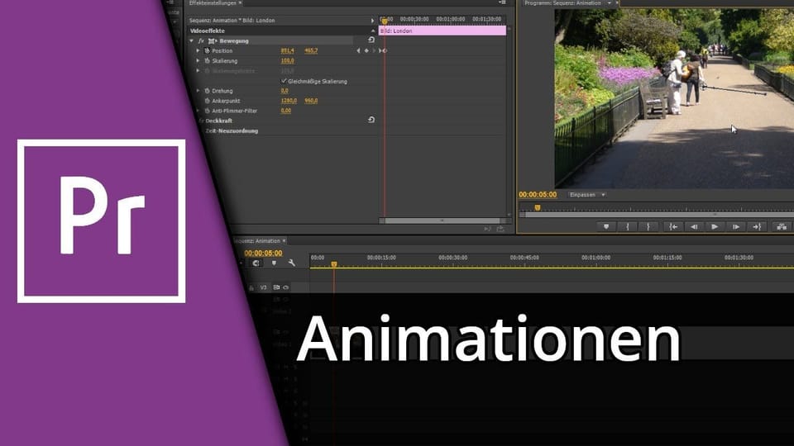Close the Effekteinstellungen tab

click(x=240, y=3)
